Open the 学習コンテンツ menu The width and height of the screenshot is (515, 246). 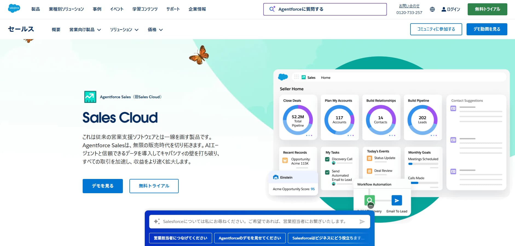click(145, 9)
